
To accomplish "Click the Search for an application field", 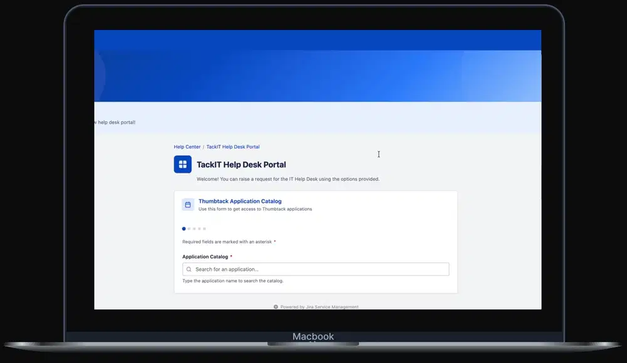I will pyautogui.click(x=315, y=269).
